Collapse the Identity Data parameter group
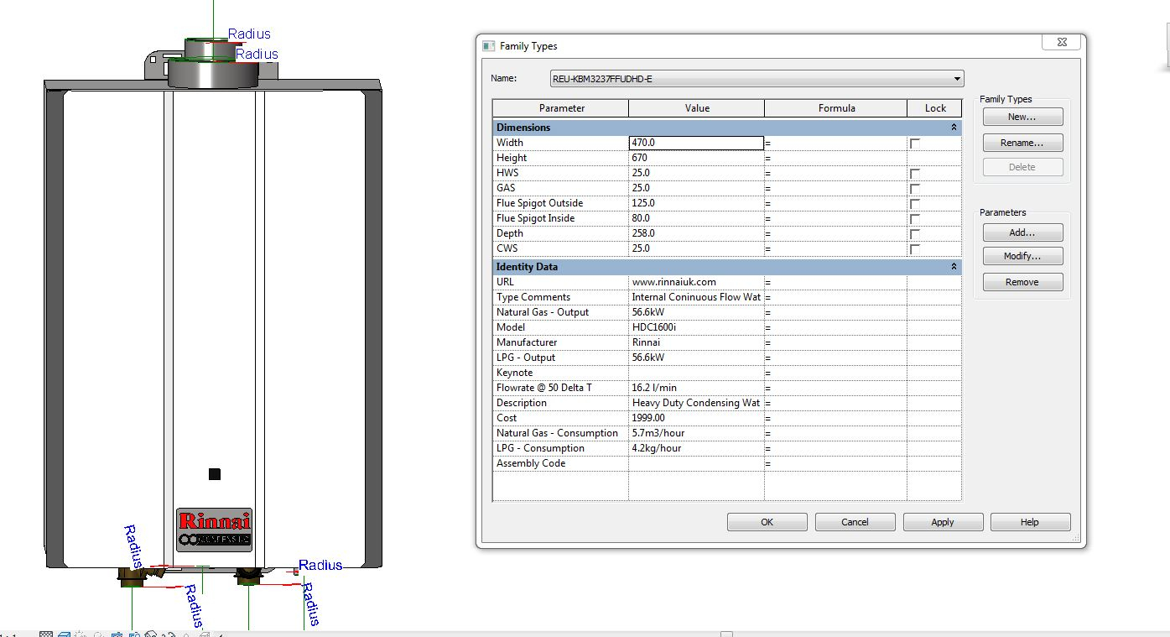Screen dimensions: 1170x637 (954, 267)
